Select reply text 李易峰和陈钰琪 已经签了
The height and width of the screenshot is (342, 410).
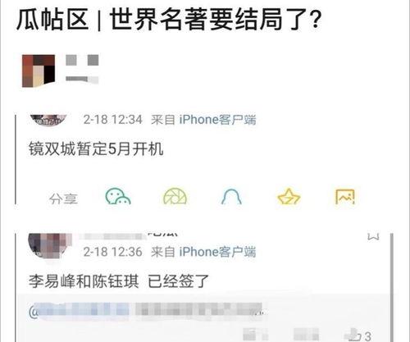pos(119,281)
